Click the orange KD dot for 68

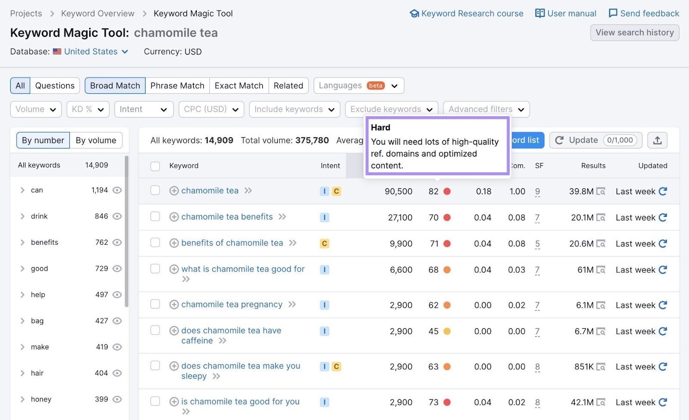[447, 270]
